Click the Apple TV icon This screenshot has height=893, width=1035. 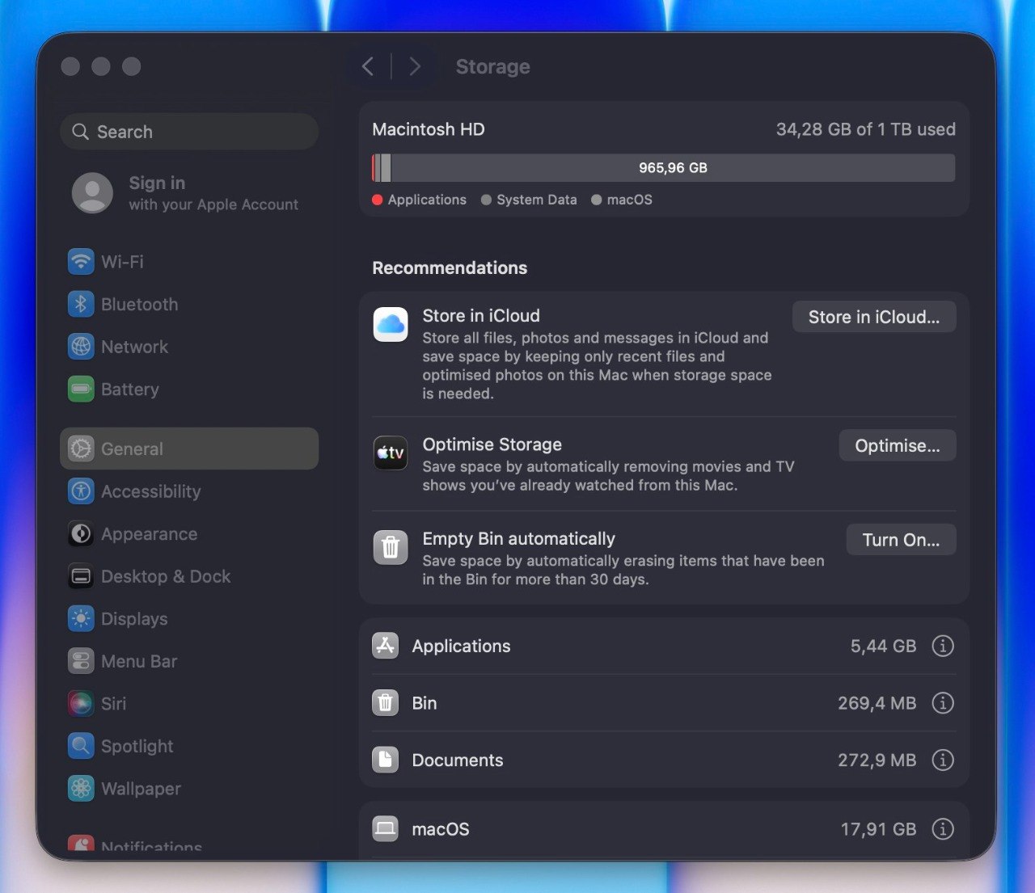pos(391,453)
